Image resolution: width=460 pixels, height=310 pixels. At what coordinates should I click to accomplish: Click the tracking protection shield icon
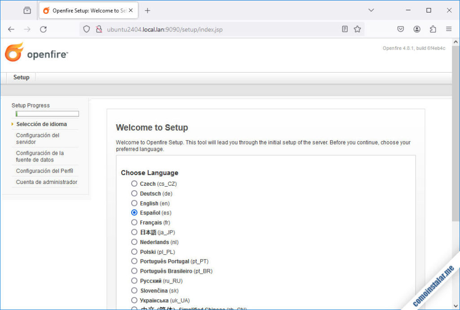(86, 29)
